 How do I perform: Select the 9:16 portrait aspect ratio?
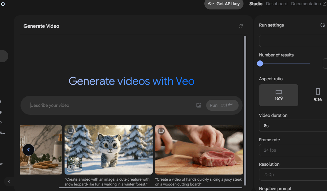point(318,95)
